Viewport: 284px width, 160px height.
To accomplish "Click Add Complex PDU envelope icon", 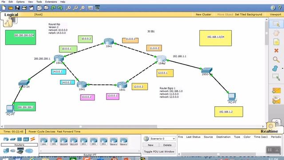I will [276, 100].
